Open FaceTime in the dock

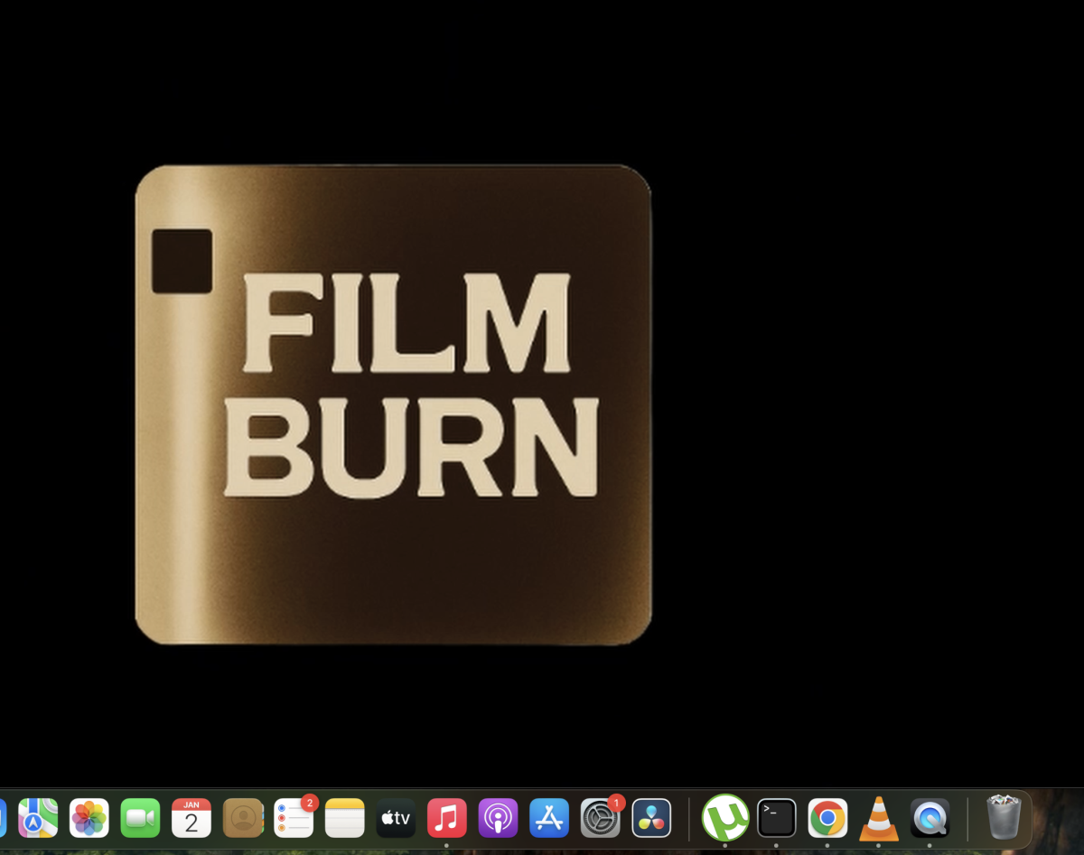pos(140,818)
